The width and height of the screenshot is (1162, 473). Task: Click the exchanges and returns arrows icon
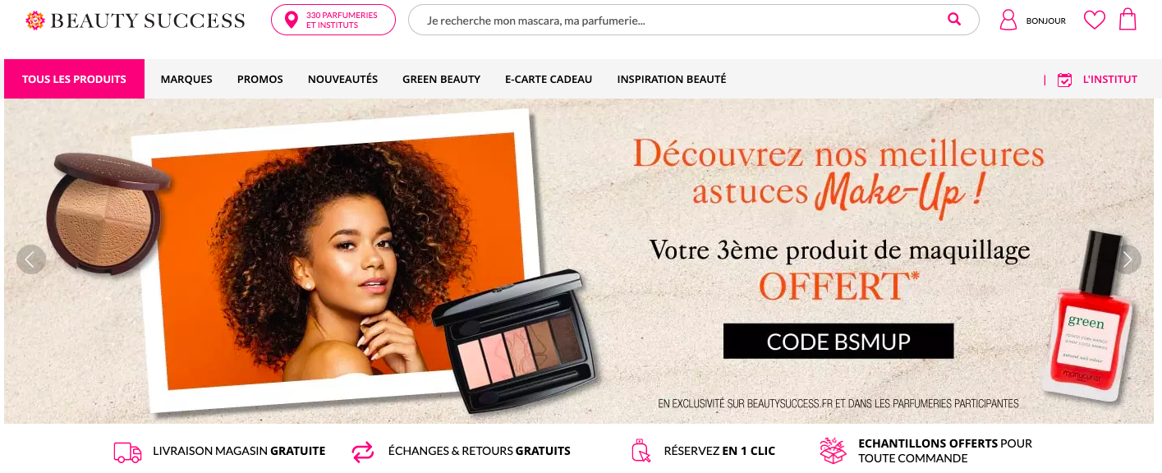(x=362, y=451)
